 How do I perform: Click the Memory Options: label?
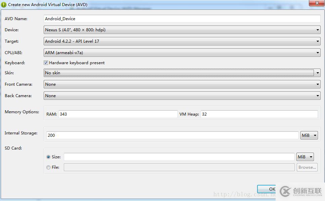coord(22,112)
